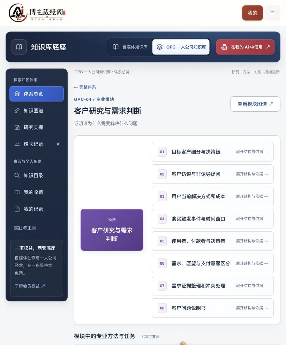Click the 1 项可查阅 label
This screenshot has height=345, width=286.
(x=150, y=337)
